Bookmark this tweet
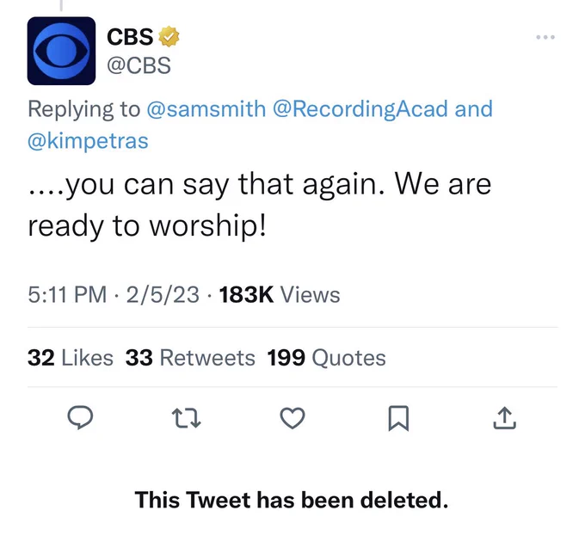Viewport: 585px width, 535px height. [398, 418]
